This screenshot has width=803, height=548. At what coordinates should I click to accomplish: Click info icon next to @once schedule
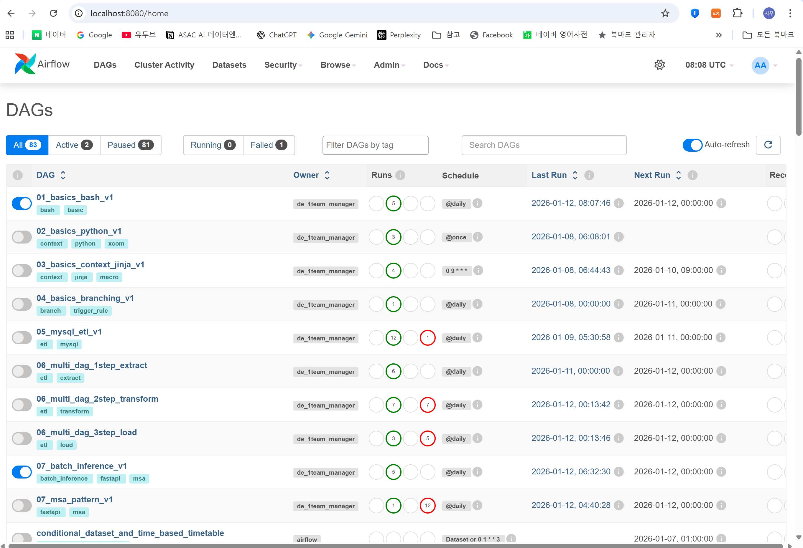click(478, 237)
